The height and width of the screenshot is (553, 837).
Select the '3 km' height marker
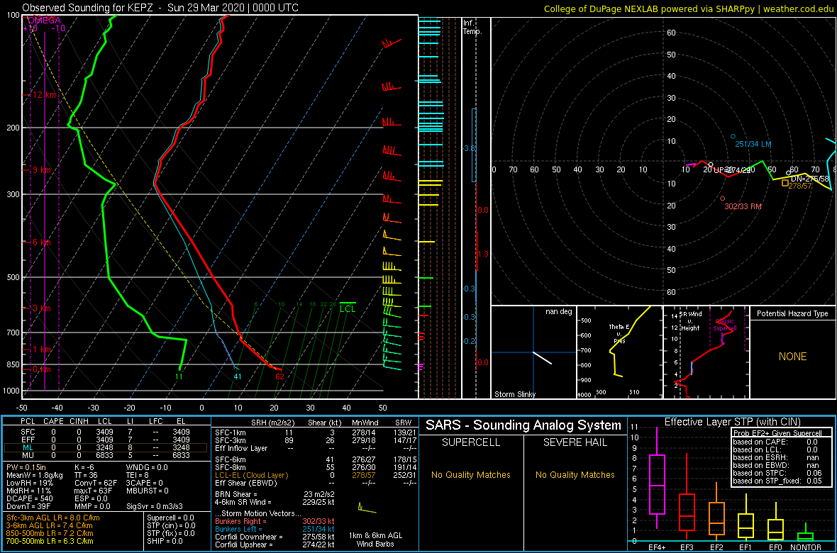click(43, 308)
